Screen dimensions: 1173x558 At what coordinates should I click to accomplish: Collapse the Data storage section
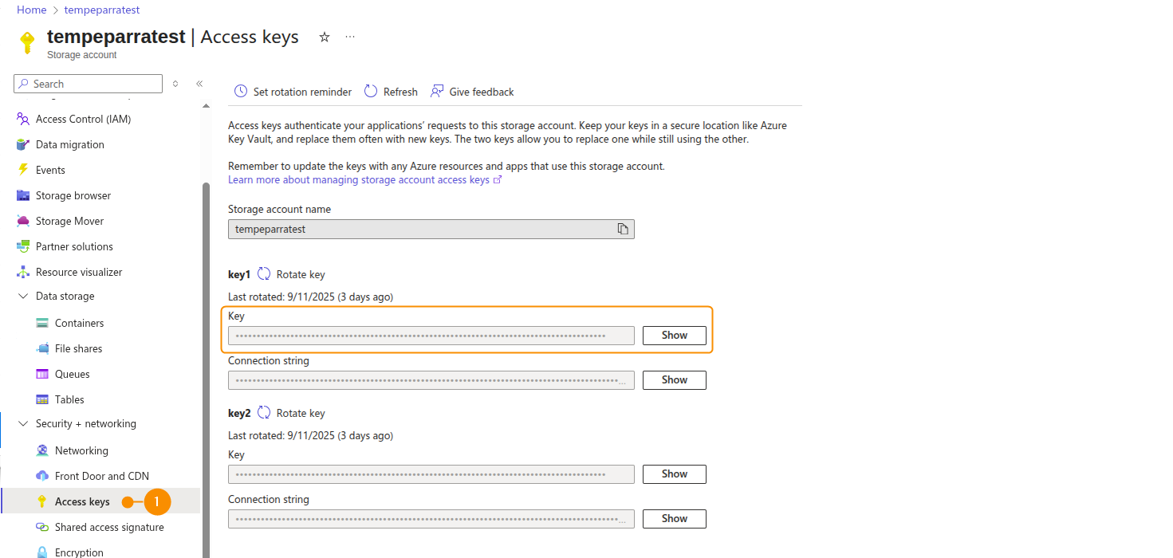tap(23, 297)
